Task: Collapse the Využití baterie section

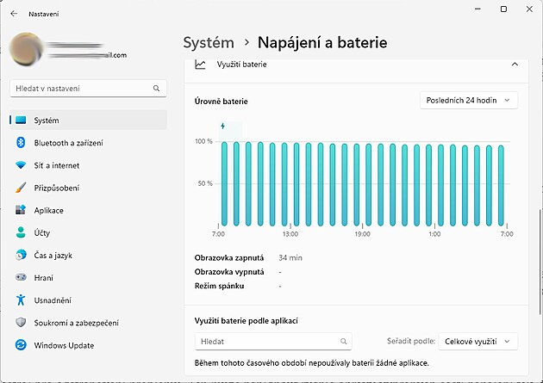Action: point(515,65)
